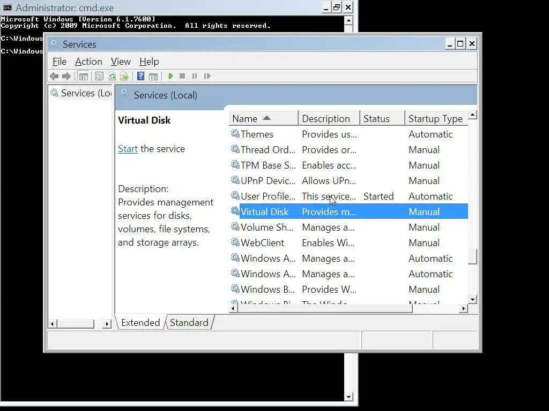
Task: Click the gear icon beside Volume Sh...
Action: [x=235, y=226]
